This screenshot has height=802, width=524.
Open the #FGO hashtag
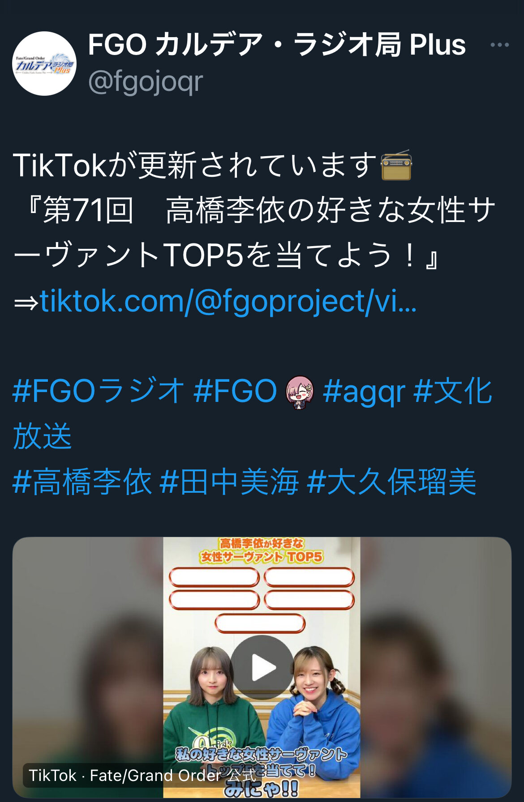(x=236, y=391)
